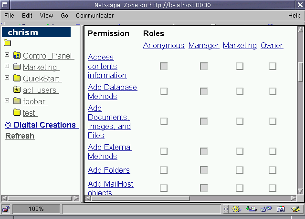Open Add MailHost objects permission link

click(x=110, y=188)
